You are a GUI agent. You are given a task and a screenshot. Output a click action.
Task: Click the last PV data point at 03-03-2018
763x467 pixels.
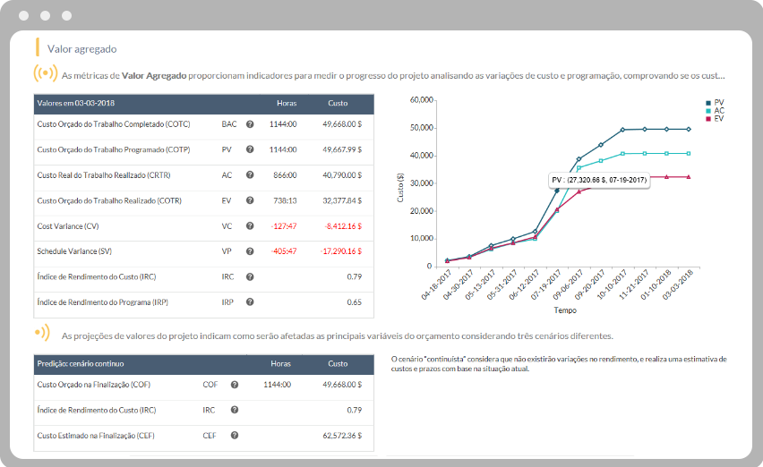point(689,129)
